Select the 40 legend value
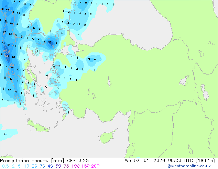Viewport: 218px width, 169px height. pyautogui.click(x=50, y=166)
